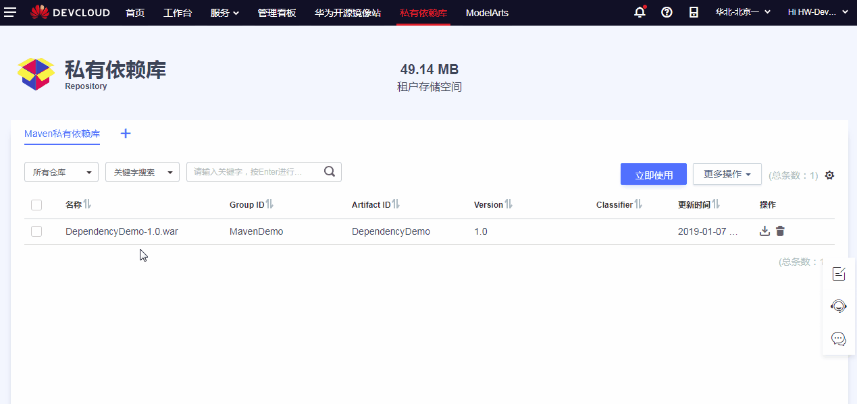Switch to the 管理看板 menu item

coord(276,11)
